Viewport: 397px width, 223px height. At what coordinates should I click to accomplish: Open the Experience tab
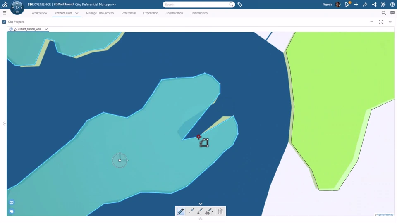(x=151, y=13)
